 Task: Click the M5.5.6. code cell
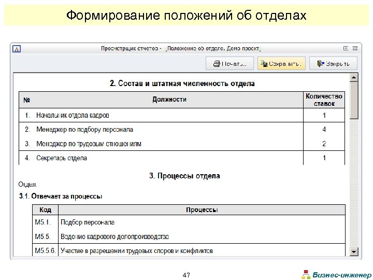pos(46,251)
